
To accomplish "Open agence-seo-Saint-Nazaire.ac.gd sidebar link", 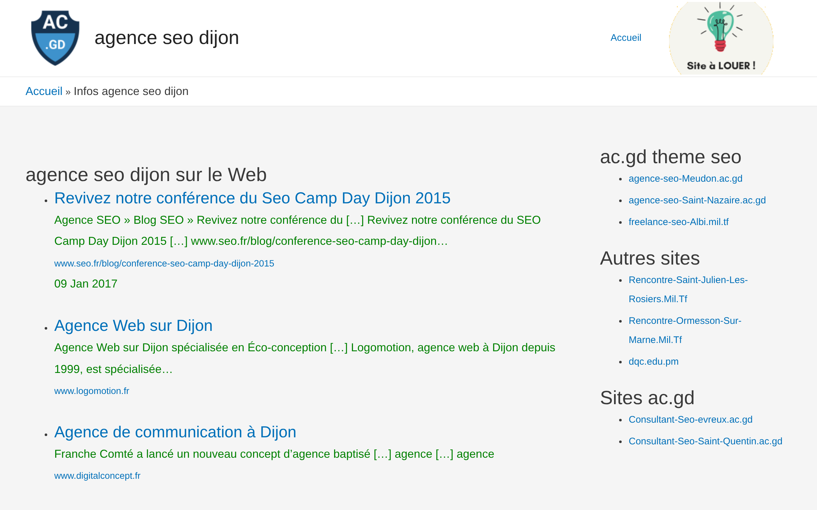I will pyautogui.click(x=697, y=200).
